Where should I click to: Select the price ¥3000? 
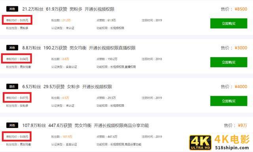point(241,48)
